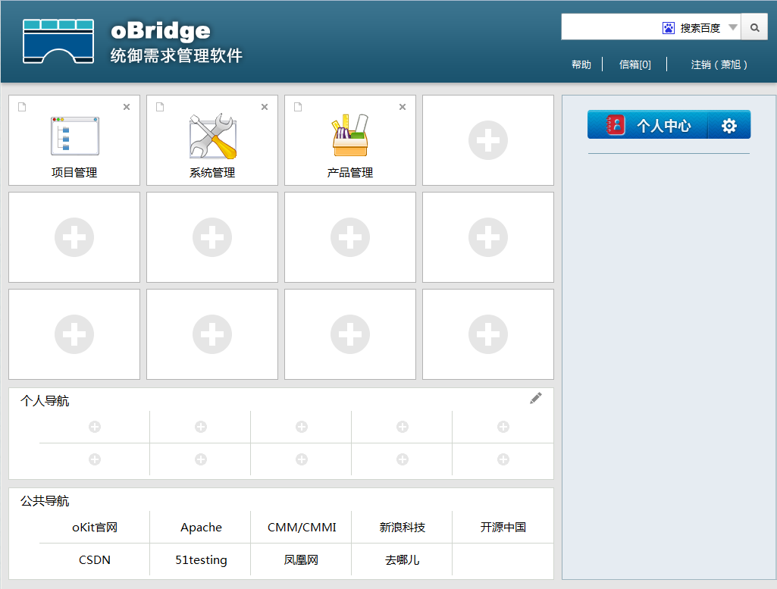Open the 51testing link
The height and width of the screenshot is (589, 777).
tap(201, 559)
